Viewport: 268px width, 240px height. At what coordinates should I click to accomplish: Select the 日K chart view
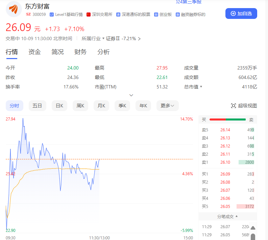point(59,106)
